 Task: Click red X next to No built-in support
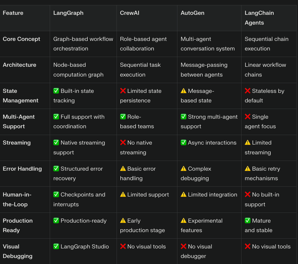[247, 194]
